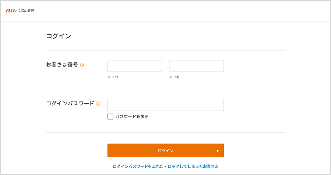331x175 pixels.
Task: Click the blank header bar beside the logo
Action: tap(182, 11)
